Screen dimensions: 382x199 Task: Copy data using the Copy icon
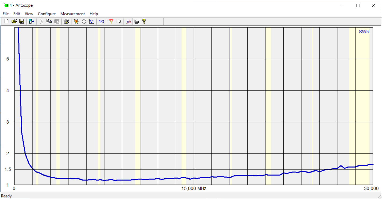(49, 21)
